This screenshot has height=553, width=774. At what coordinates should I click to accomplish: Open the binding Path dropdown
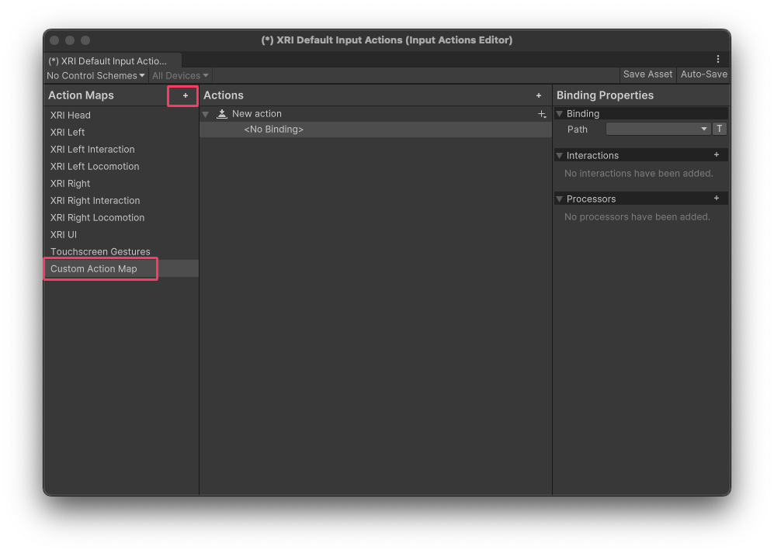[x=658, y=130]
